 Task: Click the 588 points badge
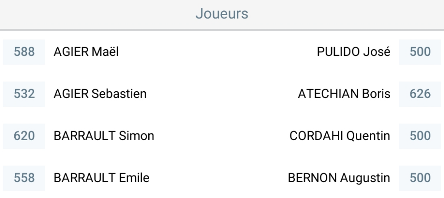24,52
